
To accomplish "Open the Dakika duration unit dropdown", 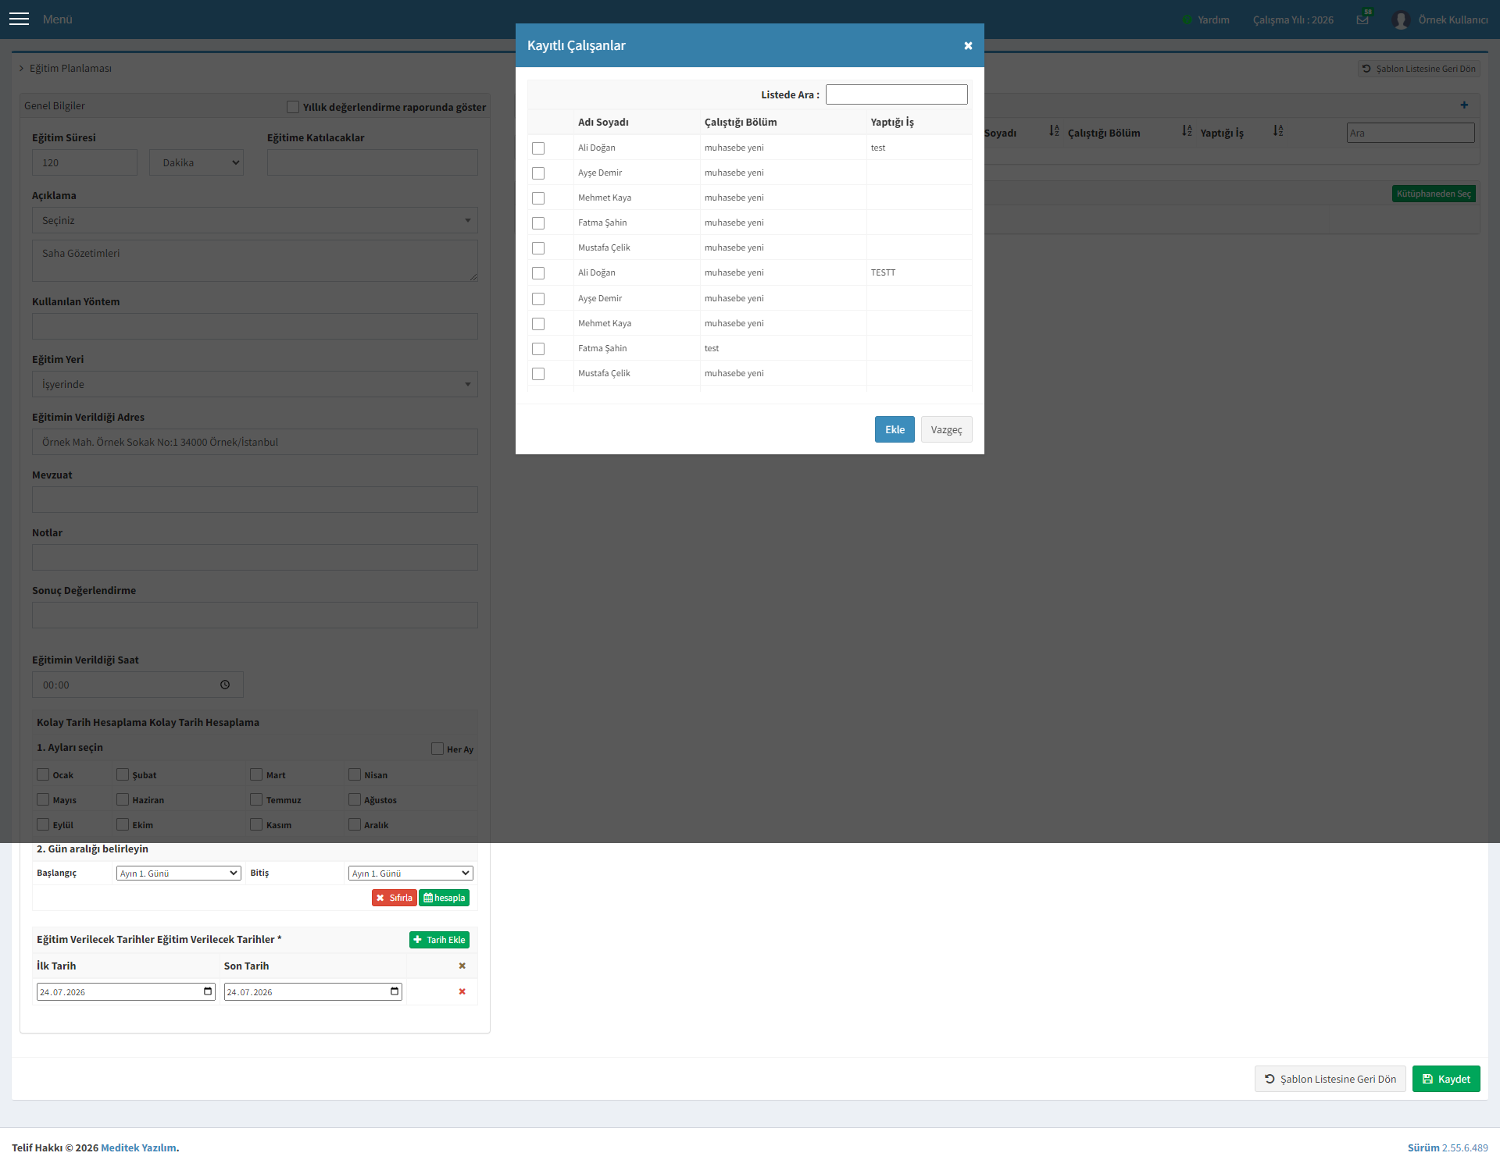I will coord(196,162).
